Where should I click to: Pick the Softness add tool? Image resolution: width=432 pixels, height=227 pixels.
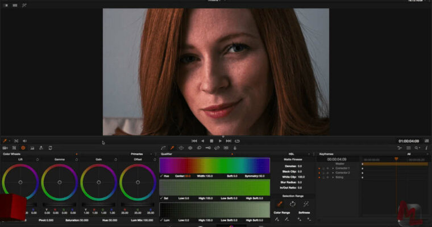pyautogui.click(x=300, y=219)
